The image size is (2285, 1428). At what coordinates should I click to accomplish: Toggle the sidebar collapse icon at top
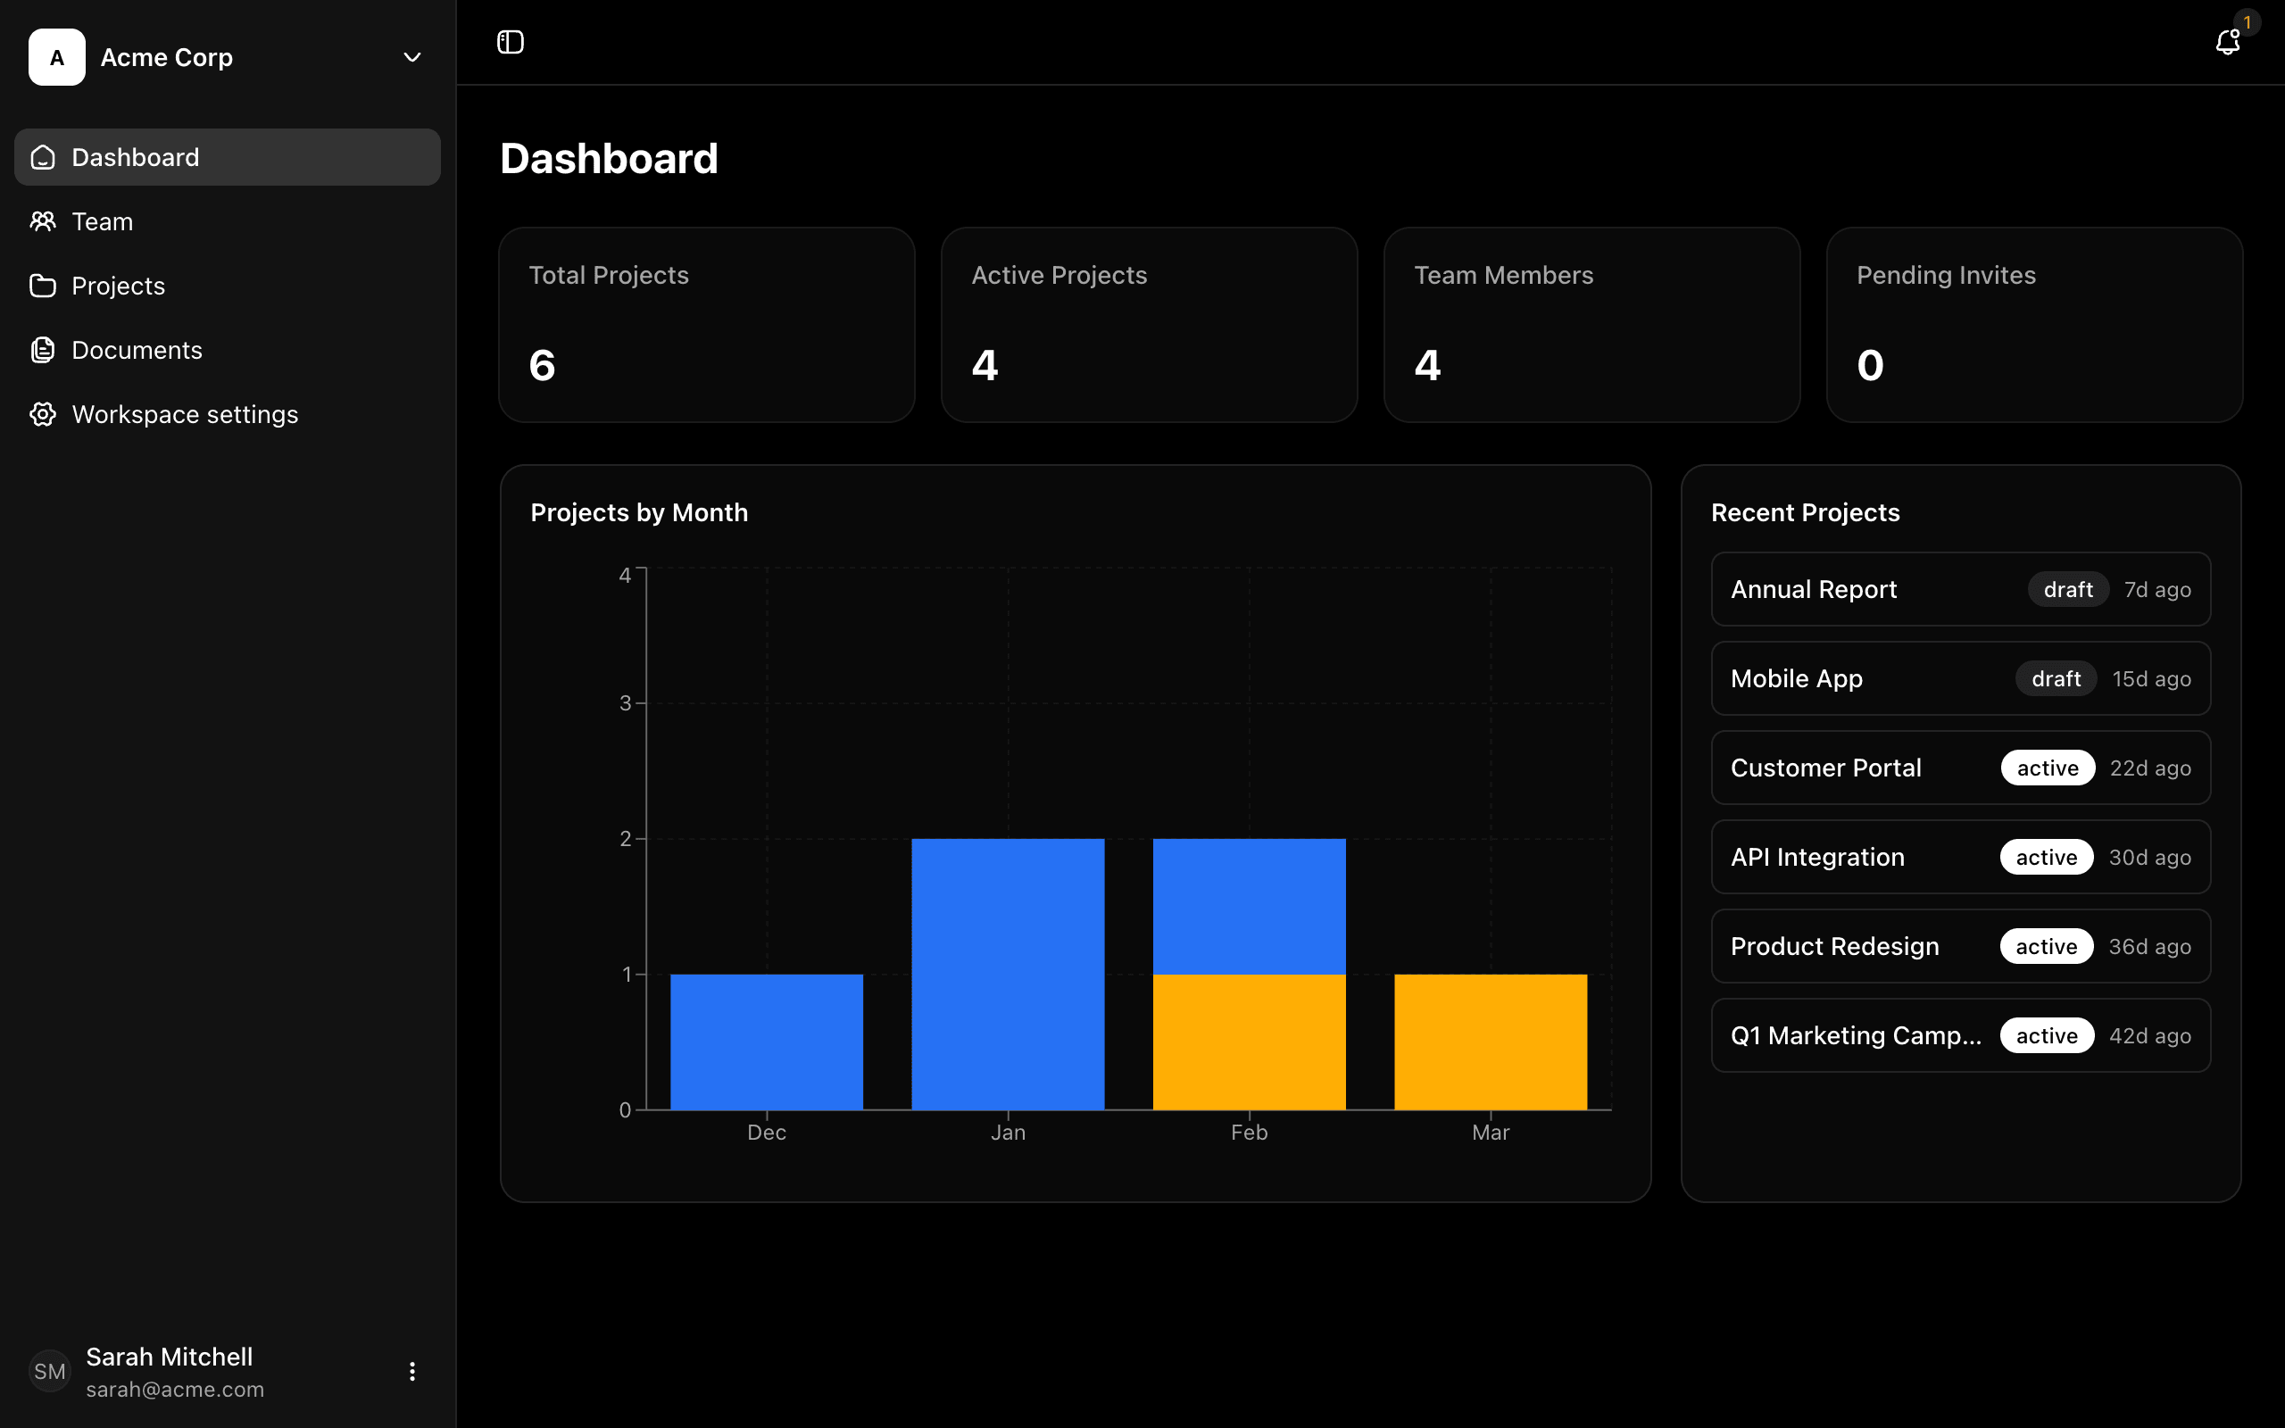(510, 42)
